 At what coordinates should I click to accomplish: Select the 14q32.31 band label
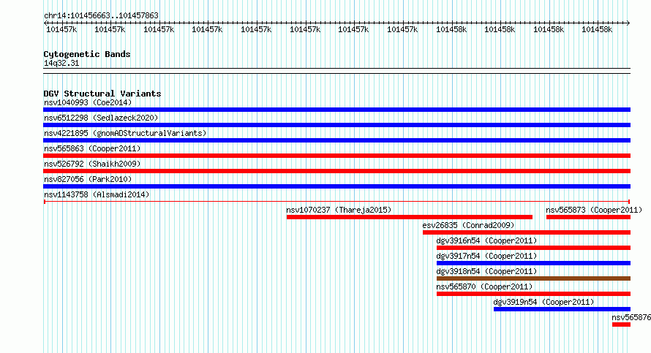(61, 63)
